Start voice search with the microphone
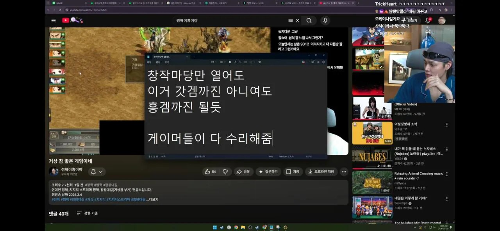 325,20
